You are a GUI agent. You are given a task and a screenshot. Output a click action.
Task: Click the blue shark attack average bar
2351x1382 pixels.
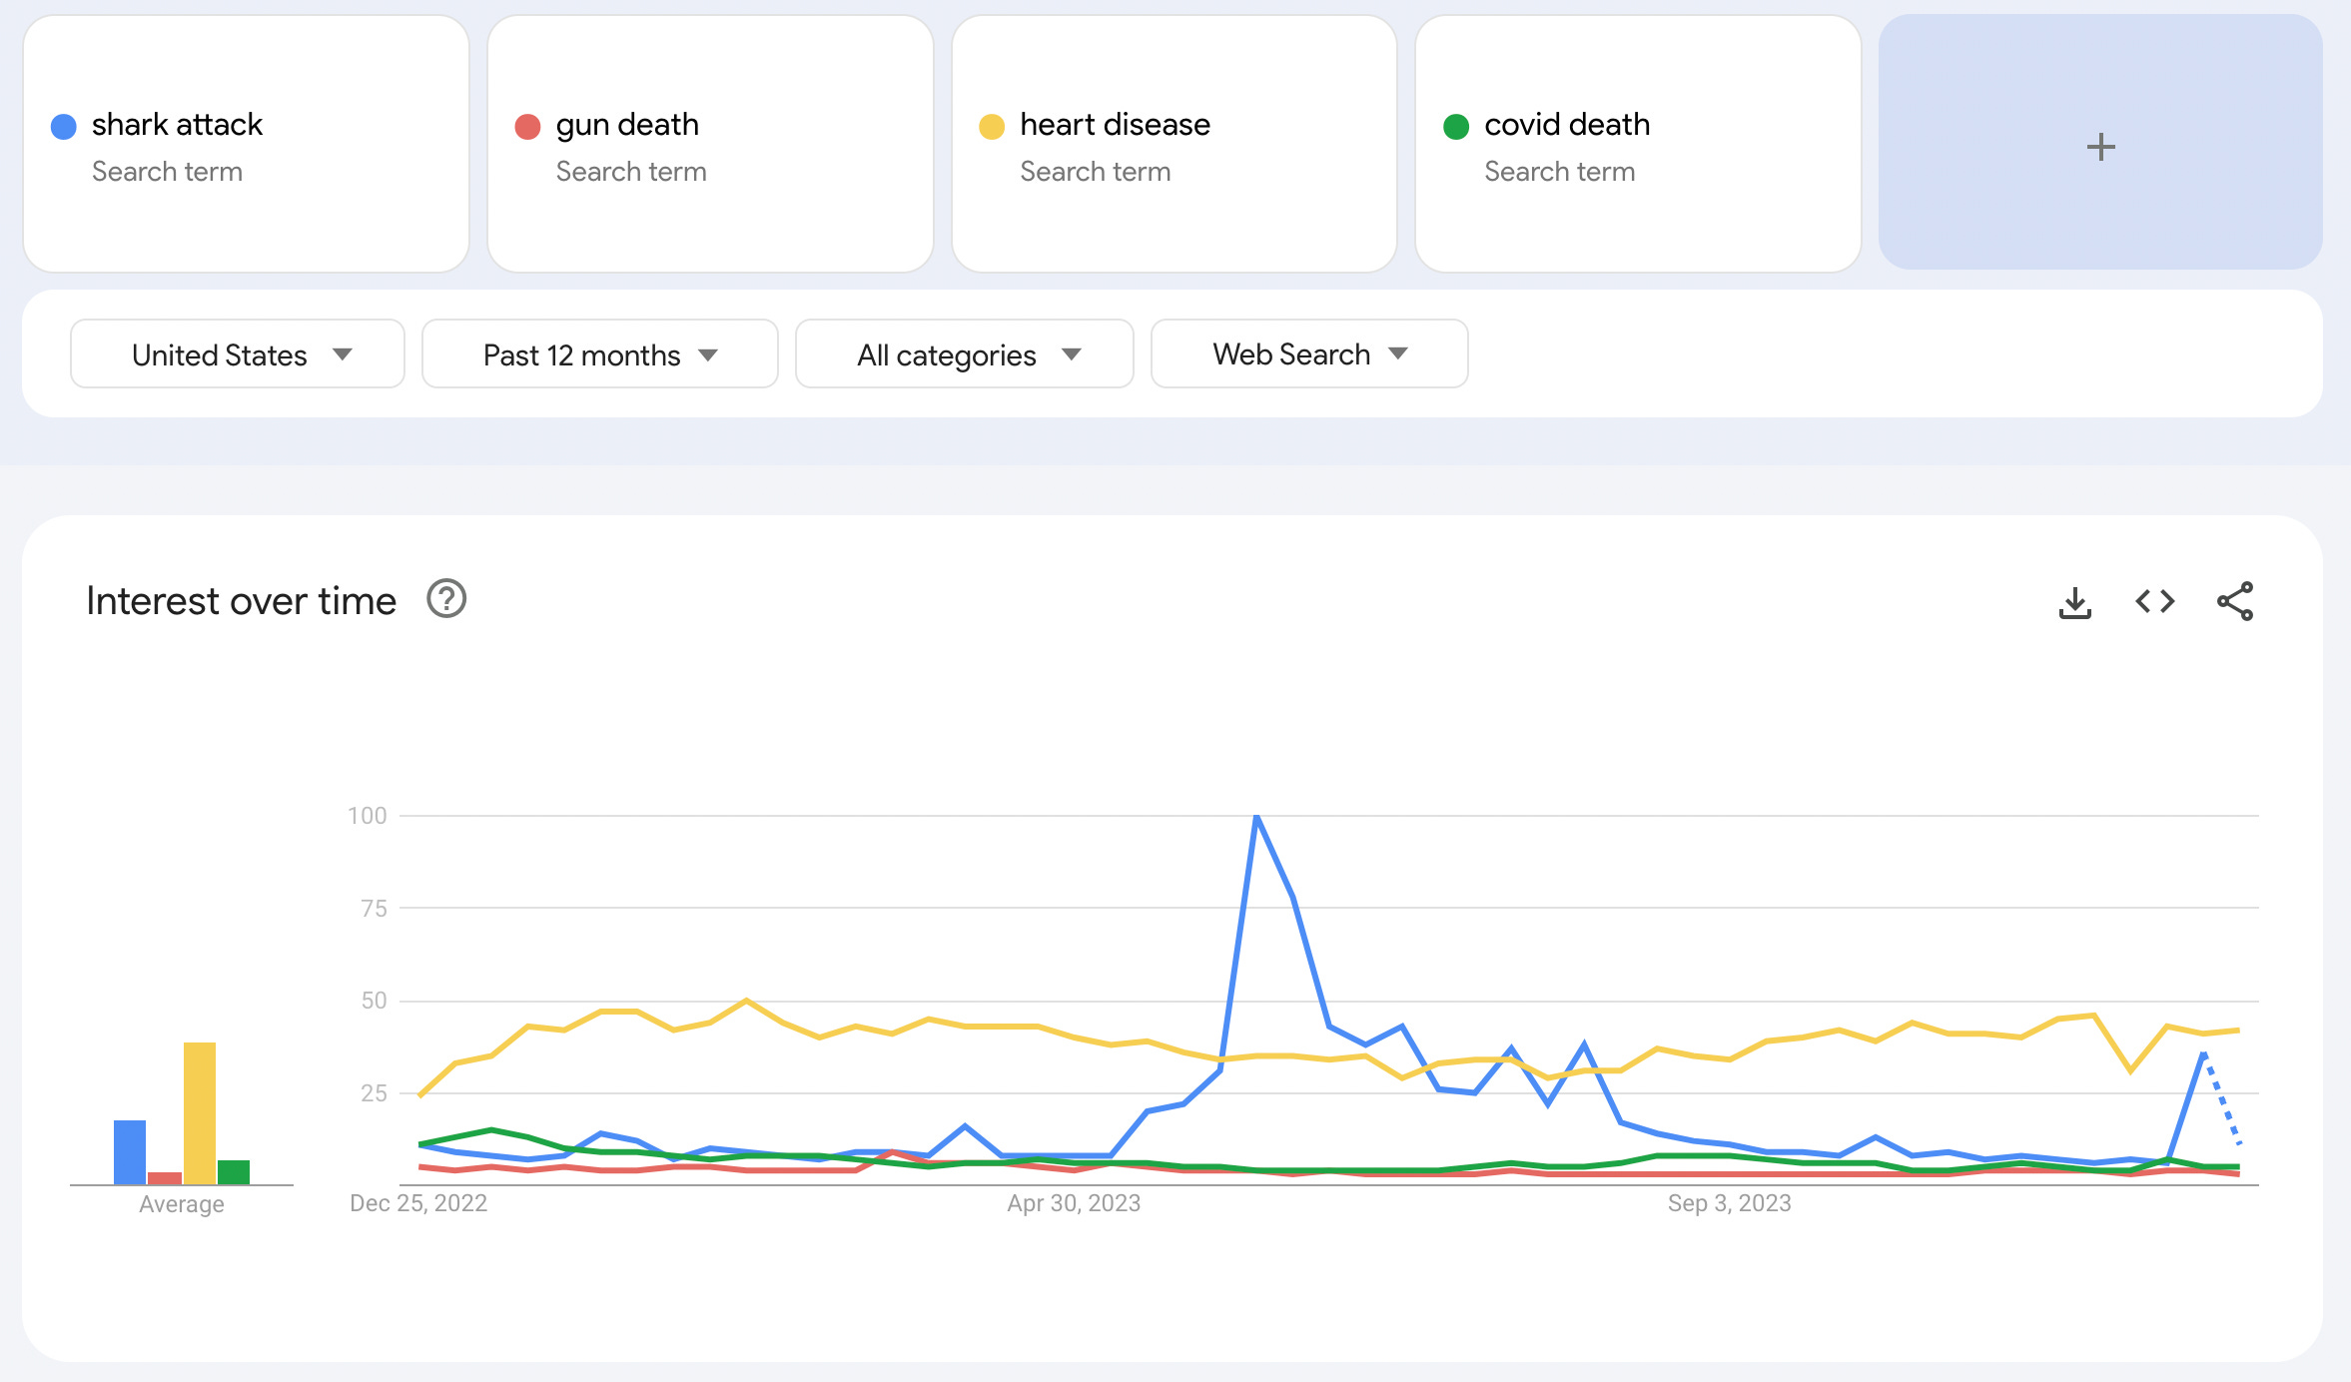130,1151
